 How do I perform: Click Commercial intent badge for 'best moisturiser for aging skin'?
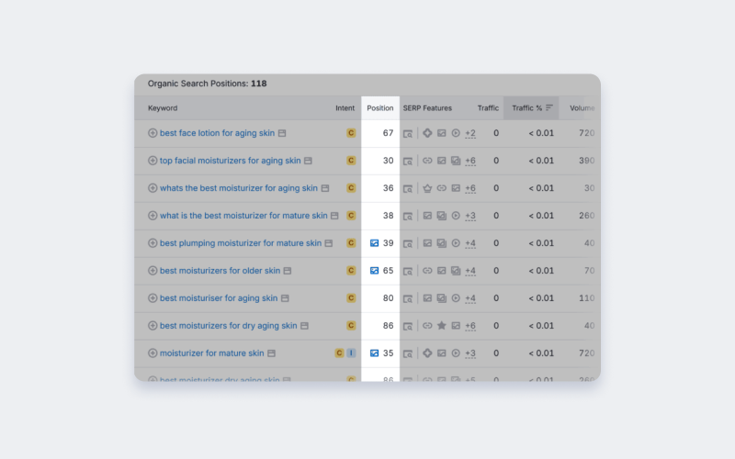pyautogui.click(x=351, y=298)
